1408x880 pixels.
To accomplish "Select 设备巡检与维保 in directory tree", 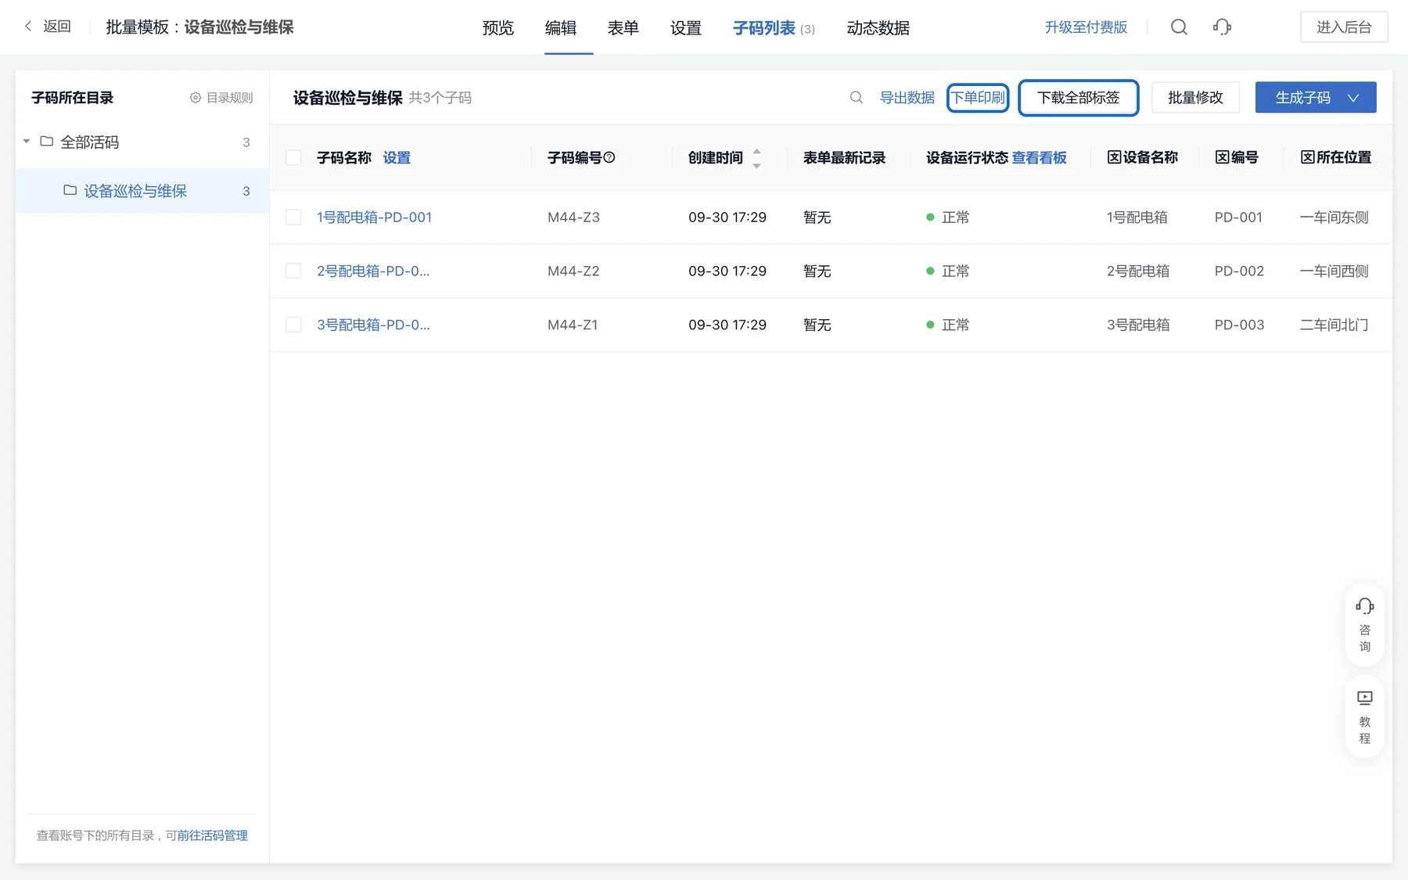I will (142, 191).
